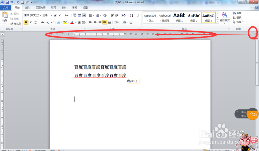Align text right

pos(100,22)
